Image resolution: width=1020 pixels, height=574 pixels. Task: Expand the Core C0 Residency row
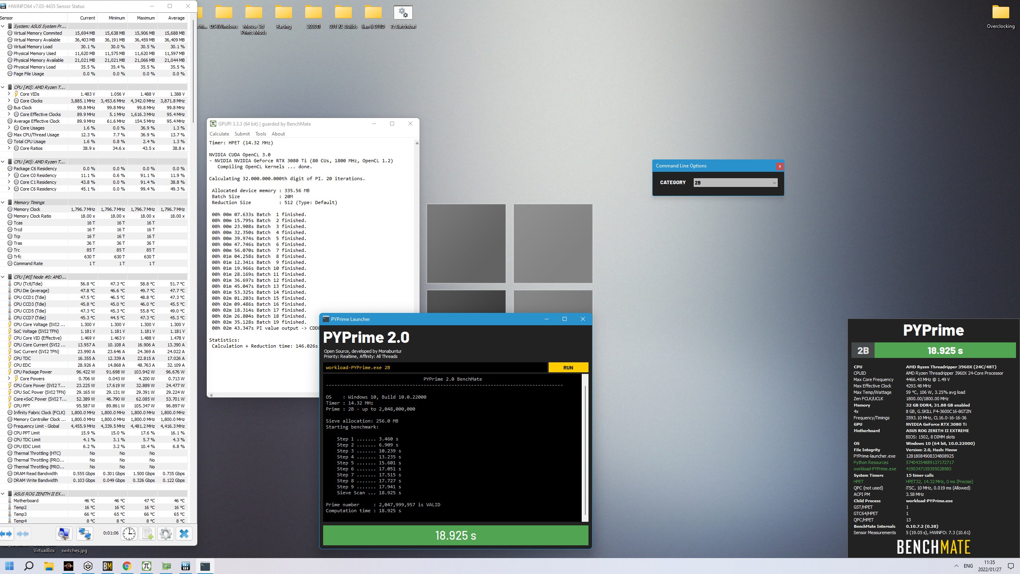click(9, 175)
